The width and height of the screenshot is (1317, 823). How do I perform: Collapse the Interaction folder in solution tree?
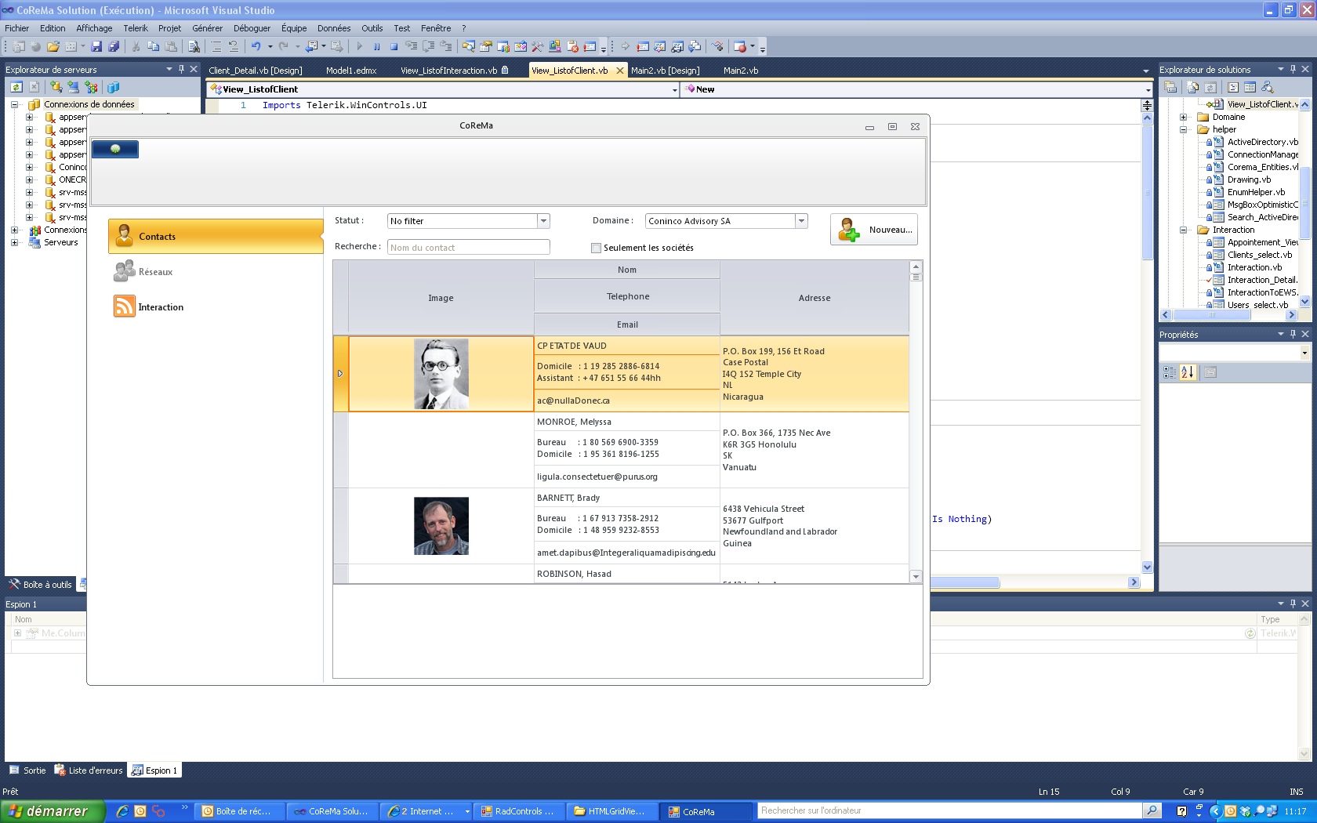(x=1184, y=230)
